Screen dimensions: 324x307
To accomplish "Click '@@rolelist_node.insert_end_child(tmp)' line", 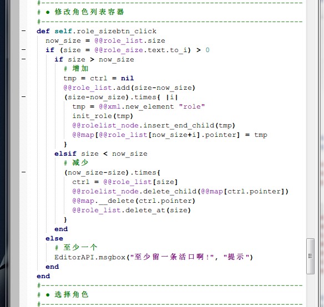I will 154,126.
